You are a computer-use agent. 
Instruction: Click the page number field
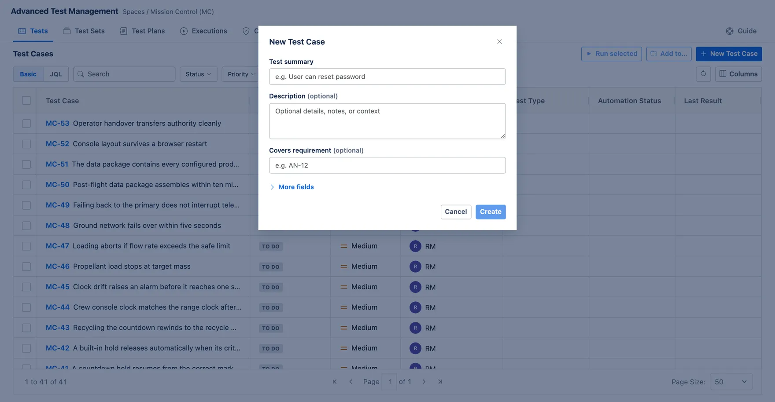(389, 382)
